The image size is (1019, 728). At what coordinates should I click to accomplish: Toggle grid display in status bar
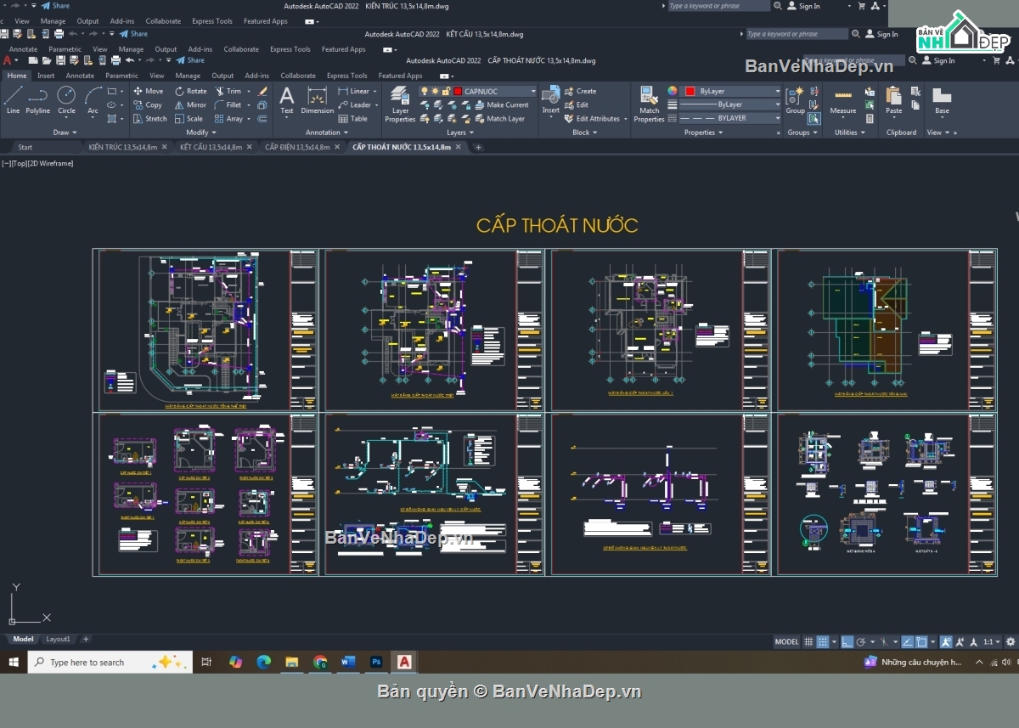point(808,641)
